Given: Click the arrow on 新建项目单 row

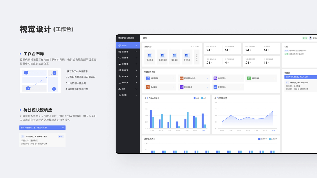Looking at the screenshot, I should [174, 78].
